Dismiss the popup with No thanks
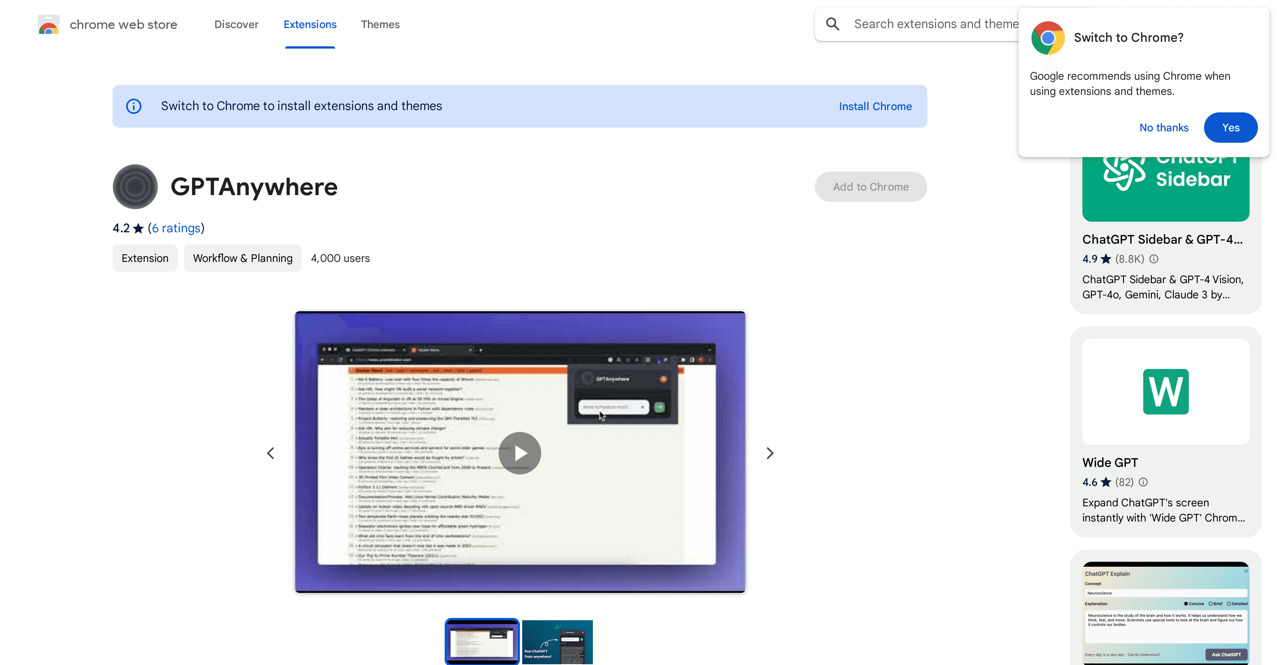This screenshot has height=665, width=1277. click(x=1163, y=127)
